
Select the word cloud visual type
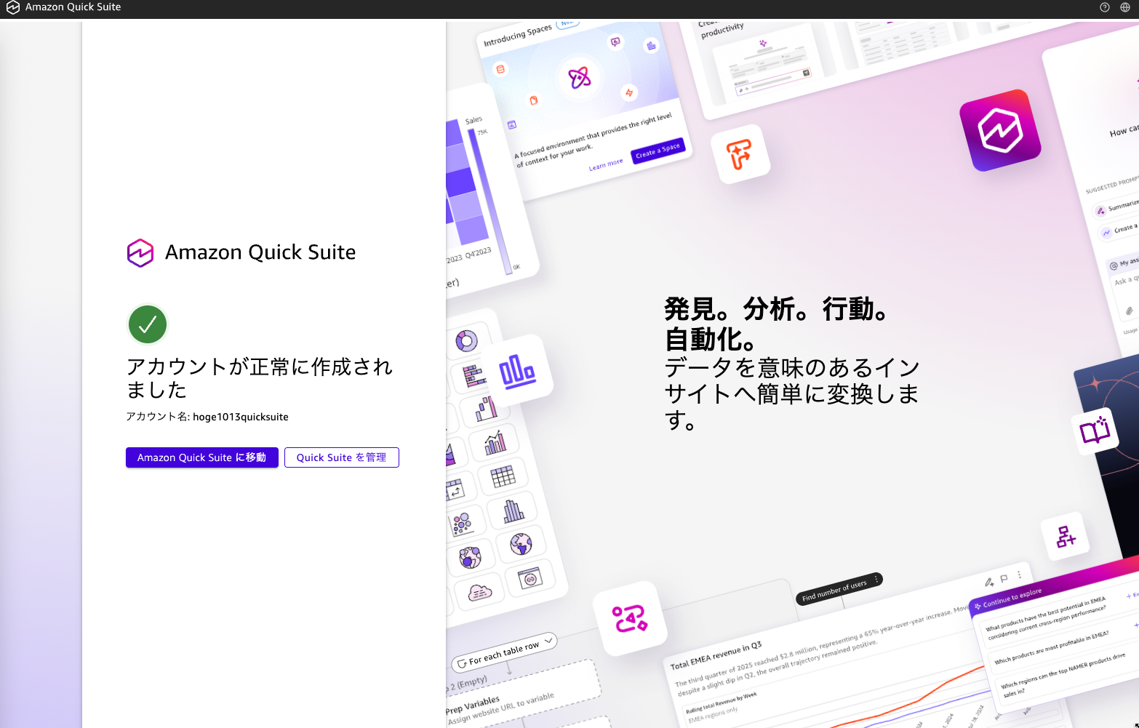(x=479, y=593)
